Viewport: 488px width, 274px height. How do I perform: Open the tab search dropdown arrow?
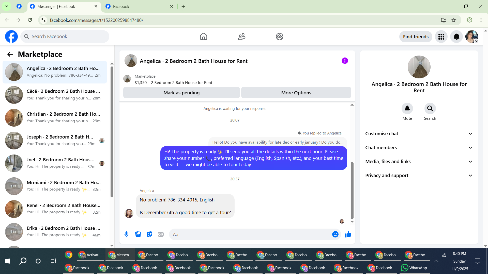coord(7,6)
